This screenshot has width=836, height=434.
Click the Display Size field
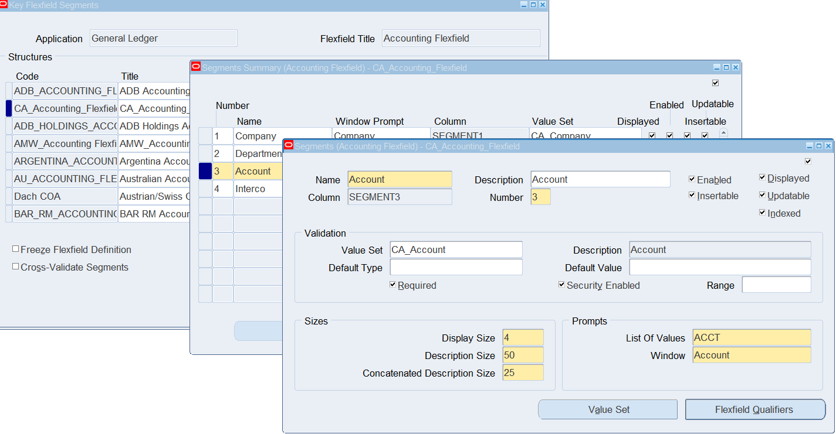click(523, 337)
